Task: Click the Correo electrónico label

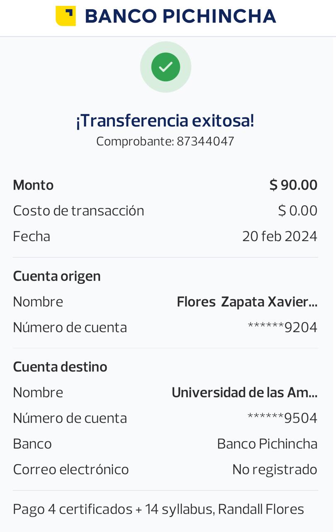Action: coord(71,470)
